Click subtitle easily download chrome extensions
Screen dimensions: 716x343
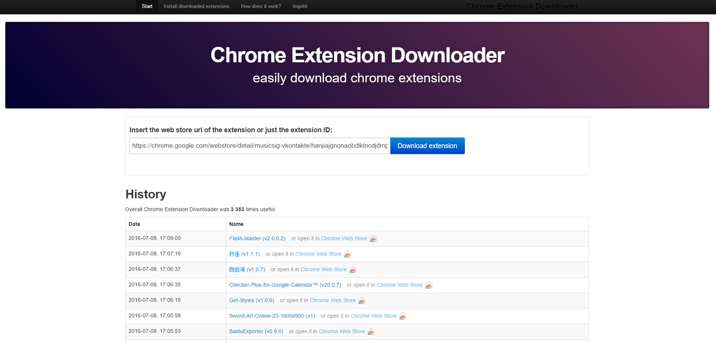(x=357, y=78)
